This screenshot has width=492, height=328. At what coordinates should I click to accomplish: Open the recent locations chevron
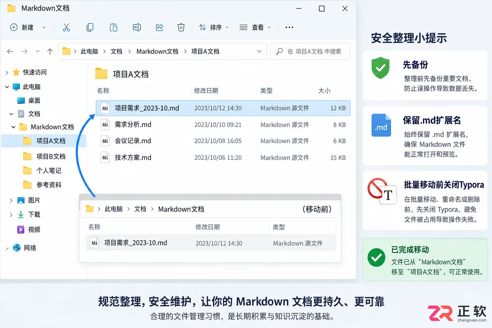tap(37, 51)
